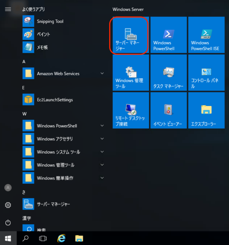Open Task View on the taskbar
The image size is (229, 245).
click(43, 239)
